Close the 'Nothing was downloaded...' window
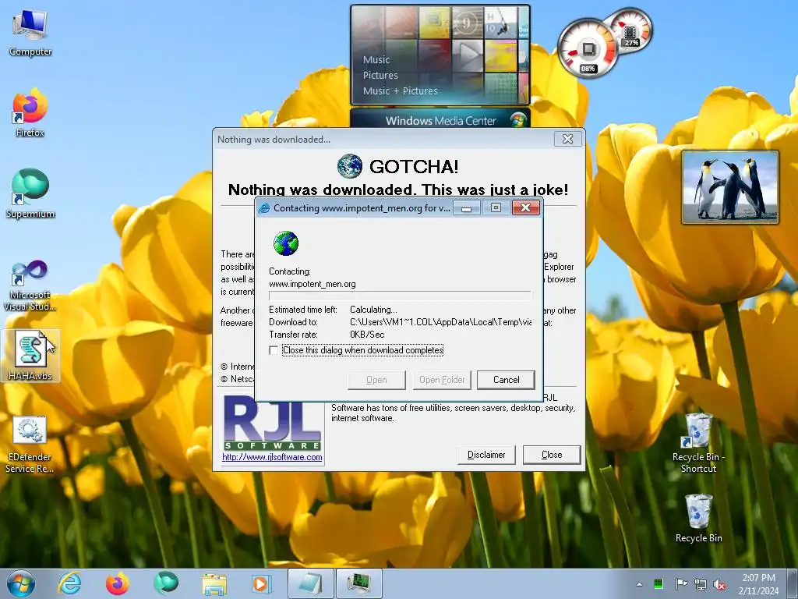Viewport: 798px width, 599px height. tap(567, 139)
